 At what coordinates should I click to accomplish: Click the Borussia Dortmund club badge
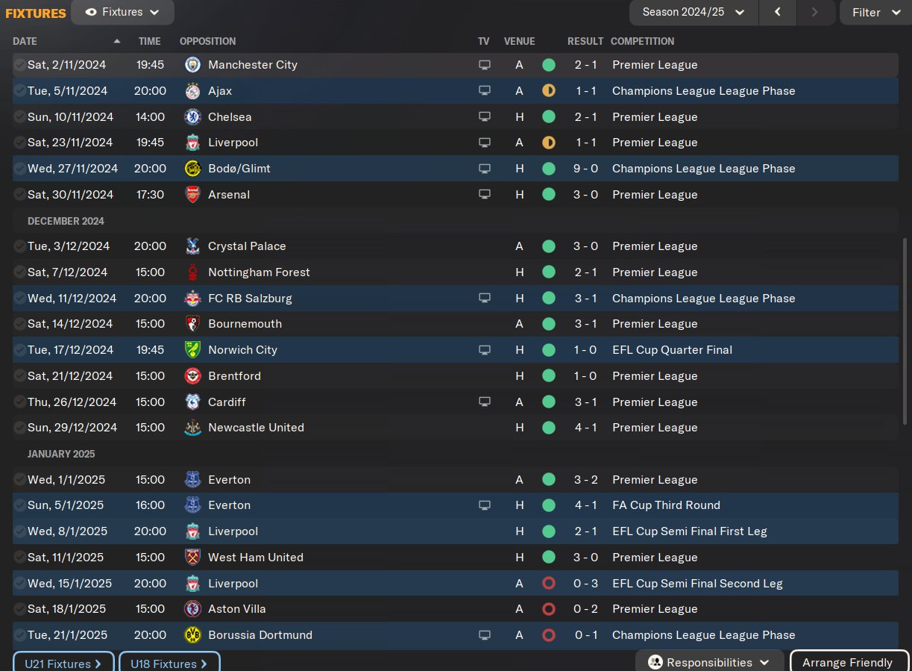click(x=192, y=635)
